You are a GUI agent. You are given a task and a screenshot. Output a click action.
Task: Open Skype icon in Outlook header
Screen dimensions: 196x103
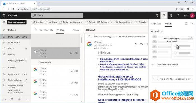point(157,15)
